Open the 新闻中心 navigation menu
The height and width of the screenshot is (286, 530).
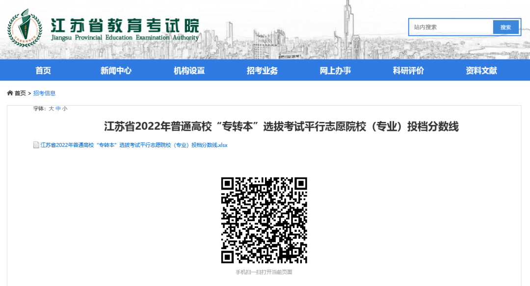[116, 70]
